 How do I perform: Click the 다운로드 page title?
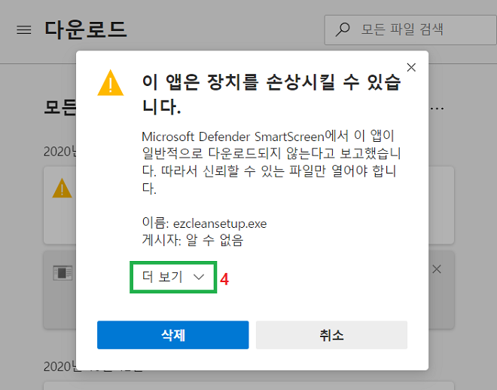(86, 30)
